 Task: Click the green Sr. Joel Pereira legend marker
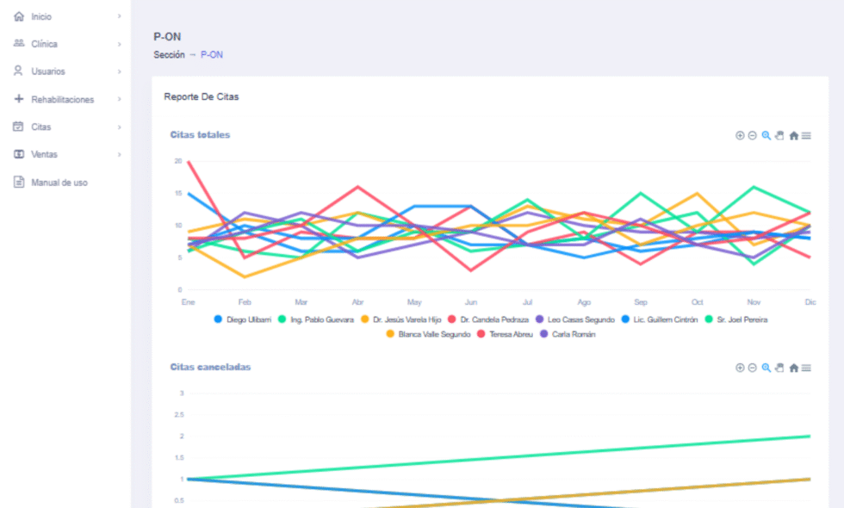[x=710, y=319]
